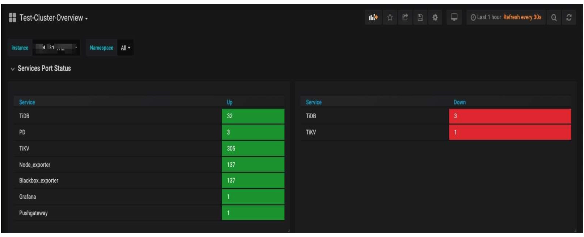Open dashboard settings gear
Viewport: 584px width, 237px height.
(x=435, y=17)
